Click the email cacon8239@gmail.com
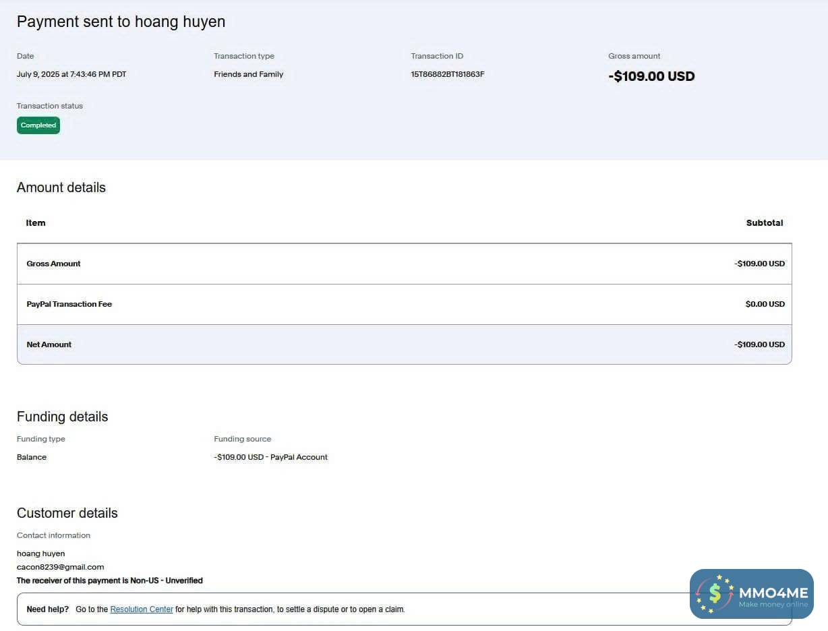Image resolution: width=828 pixels, height=631 pixels. tap(60, 567)
